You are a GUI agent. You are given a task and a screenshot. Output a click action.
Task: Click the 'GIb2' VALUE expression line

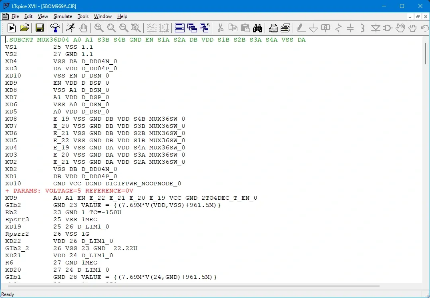[113, 205]
